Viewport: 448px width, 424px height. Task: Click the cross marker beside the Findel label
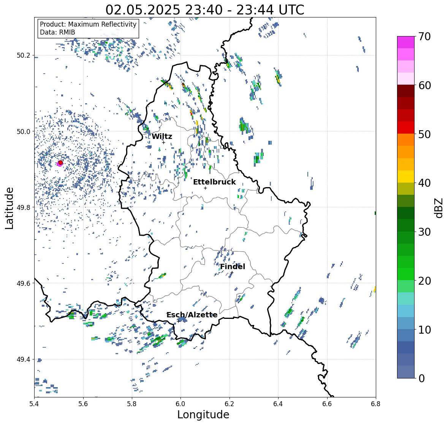coord(232,273)
